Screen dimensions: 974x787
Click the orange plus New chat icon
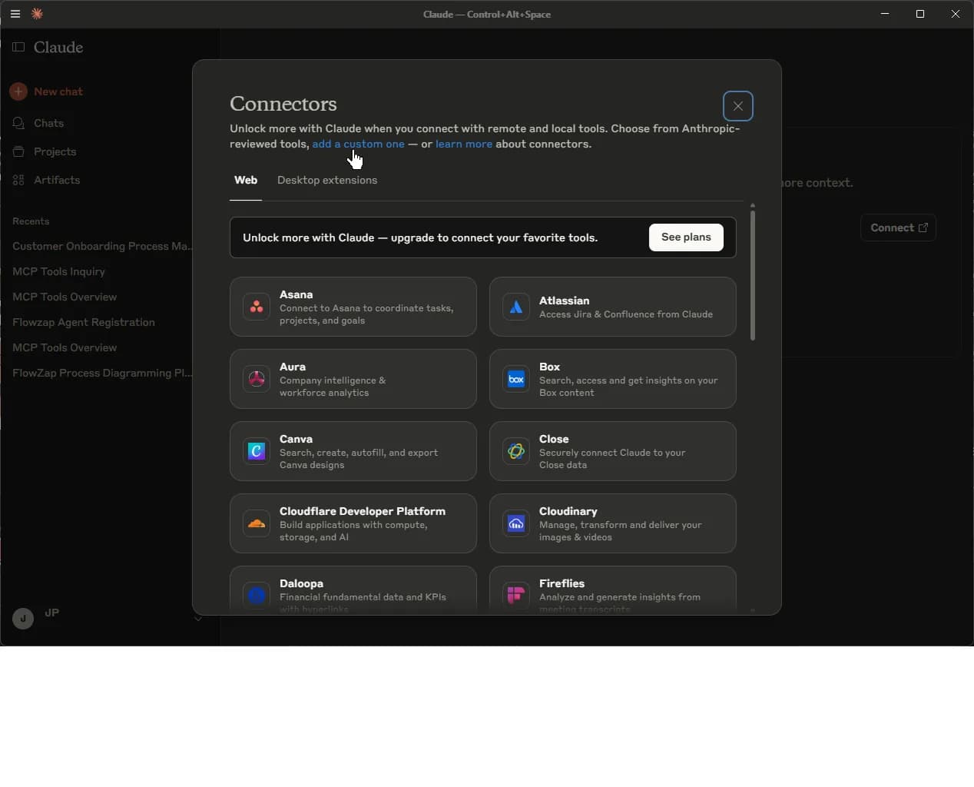point(18,91)
